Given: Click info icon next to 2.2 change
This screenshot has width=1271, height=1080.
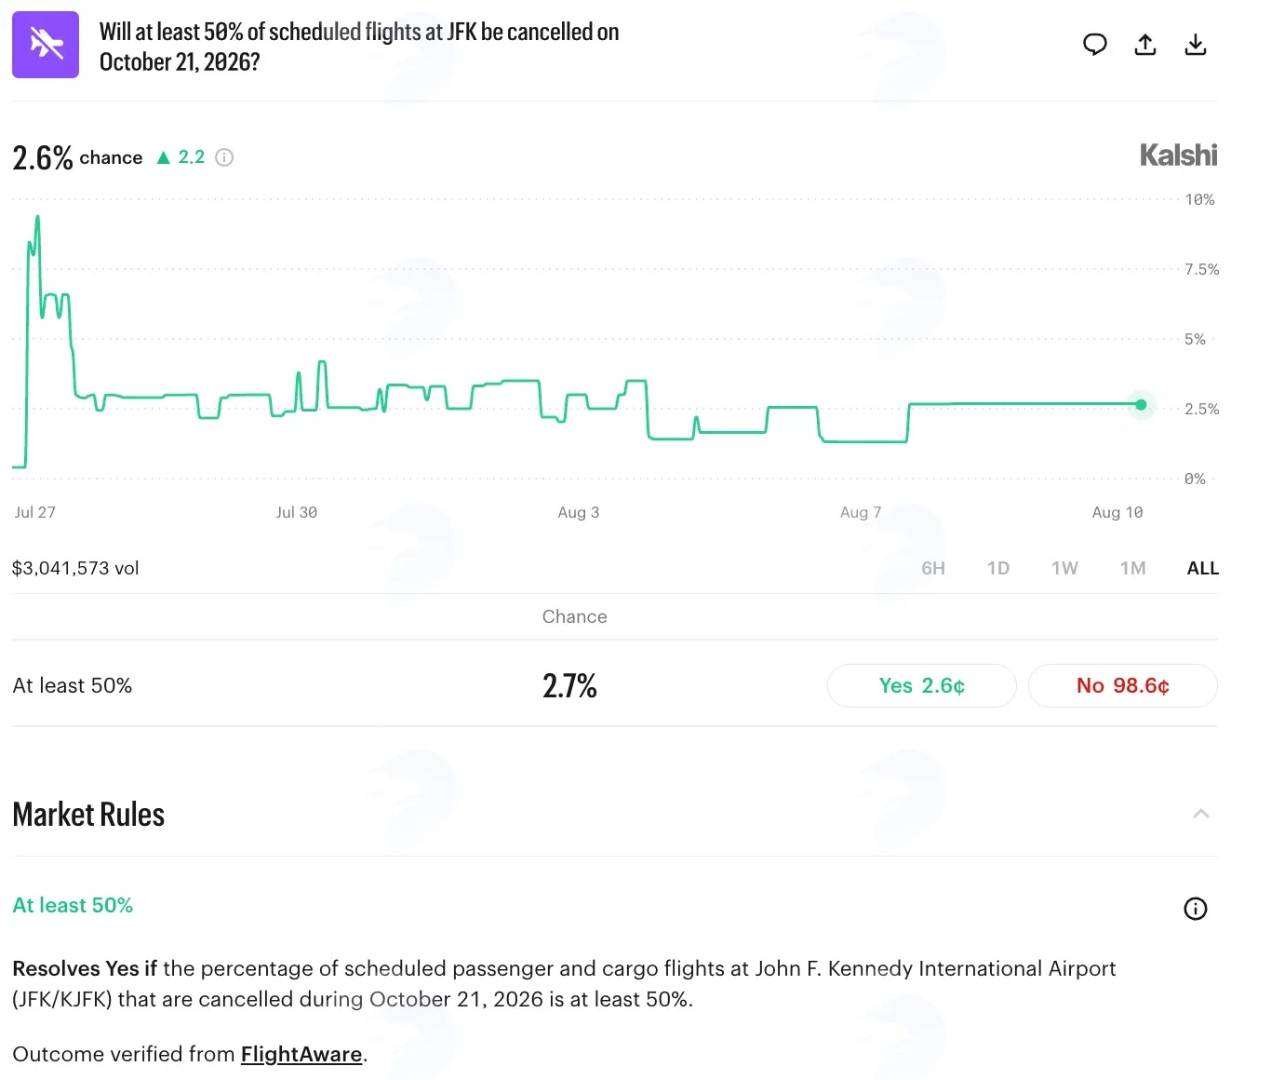Looking at the screenshot, I should (224, 157).
